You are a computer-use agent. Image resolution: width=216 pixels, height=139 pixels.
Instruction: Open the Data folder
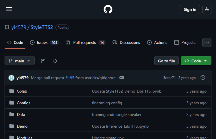[21, 115]
